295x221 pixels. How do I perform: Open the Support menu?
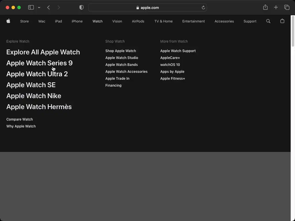point(250,21)
